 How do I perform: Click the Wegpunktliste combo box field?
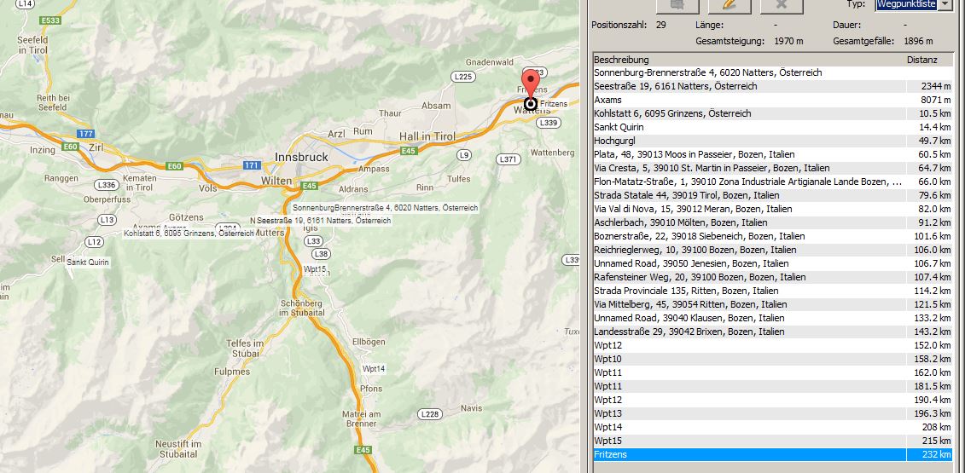pyautogui.click(x=906, y=5)
